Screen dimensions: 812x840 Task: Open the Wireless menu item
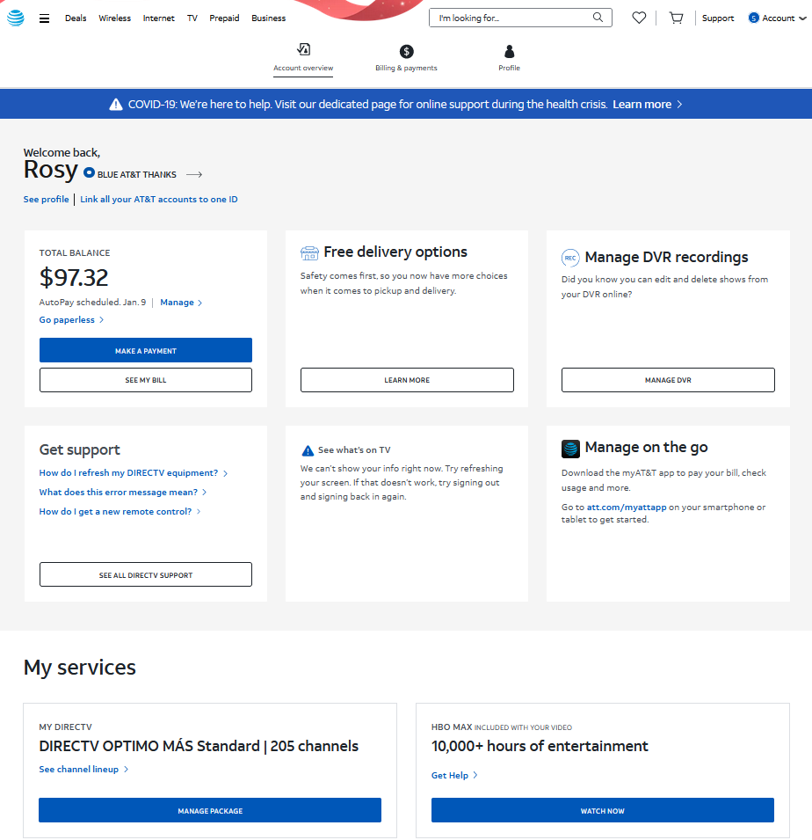click(x=114, y=18)
